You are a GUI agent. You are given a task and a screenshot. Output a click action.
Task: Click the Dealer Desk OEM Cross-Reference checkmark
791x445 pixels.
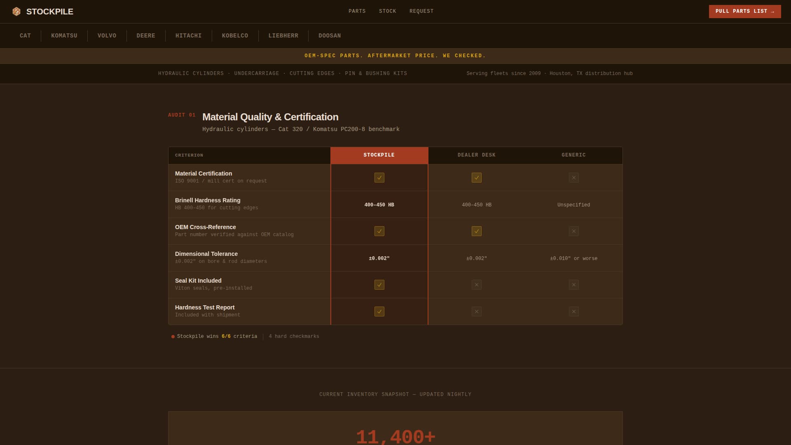pos(477,231)
